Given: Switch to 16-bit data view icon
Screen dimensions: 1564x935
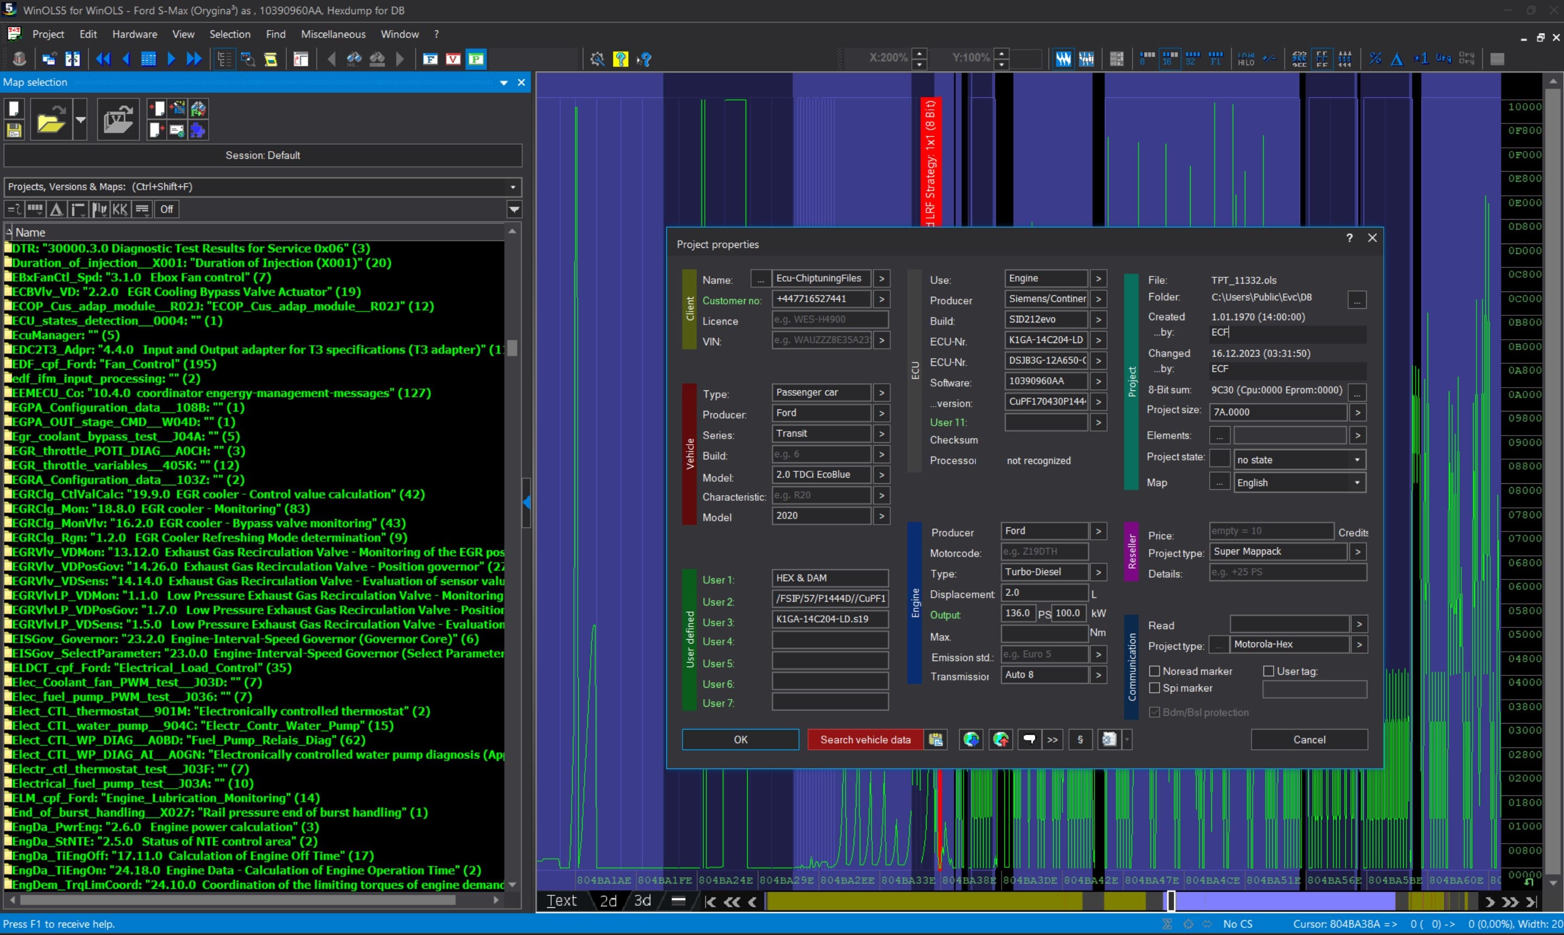Looking at the screenshot, I should click(1169, 59).
